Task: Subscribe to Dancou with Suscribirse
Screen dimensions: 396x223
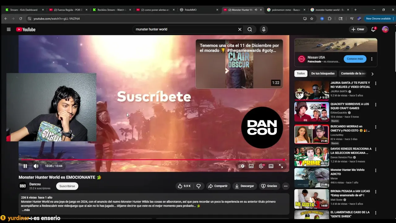Action: pyautogui.click(x=67, y=186)
